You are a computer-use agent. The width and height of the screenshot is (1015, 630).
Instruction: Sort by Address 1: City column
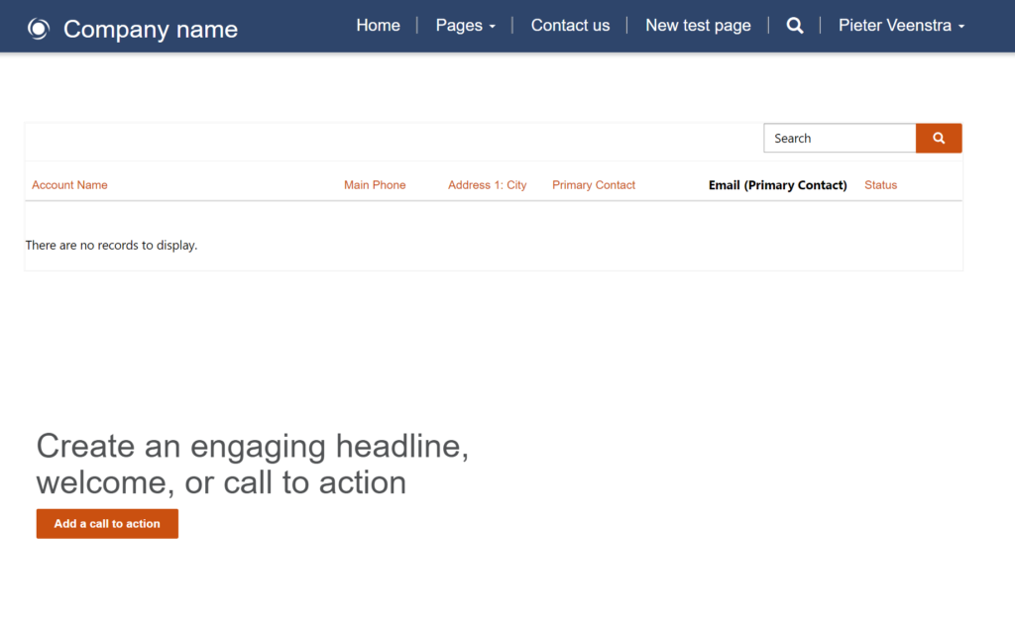tap(488, 185)
